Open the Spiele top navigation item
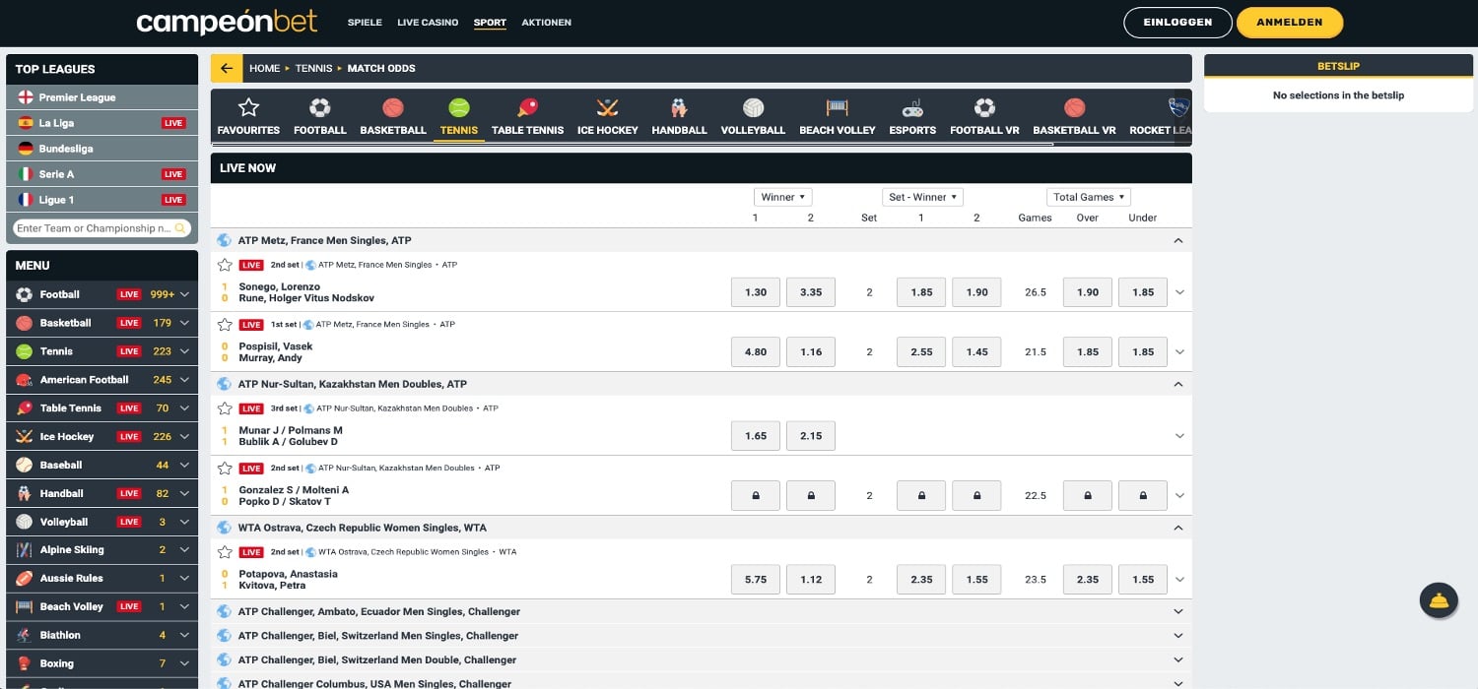Image resolution: width=1478 pixels, height=689 pixels. [x=365, y=22]
